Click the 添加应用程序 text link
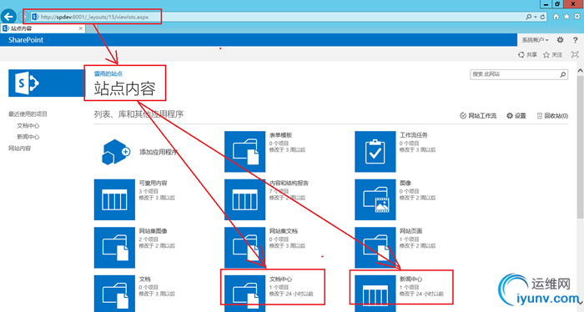Viewport: 584px width, 312px height. pyautogui.click(x=159, y=152)
